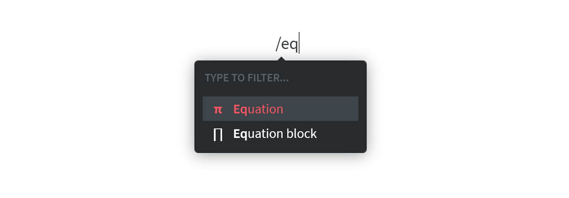Choose Equation block from the slash menu

coord(281,134)
